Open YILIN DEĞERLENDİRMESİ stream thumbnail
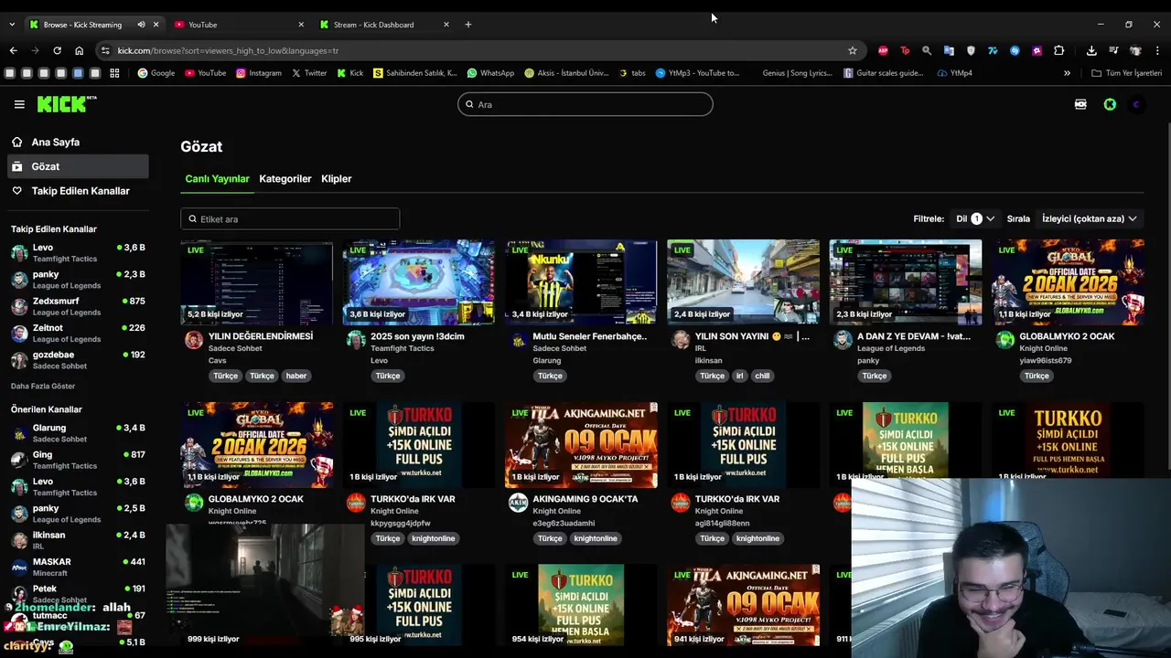The image size is (1171, 658). (x=257, y=282)
